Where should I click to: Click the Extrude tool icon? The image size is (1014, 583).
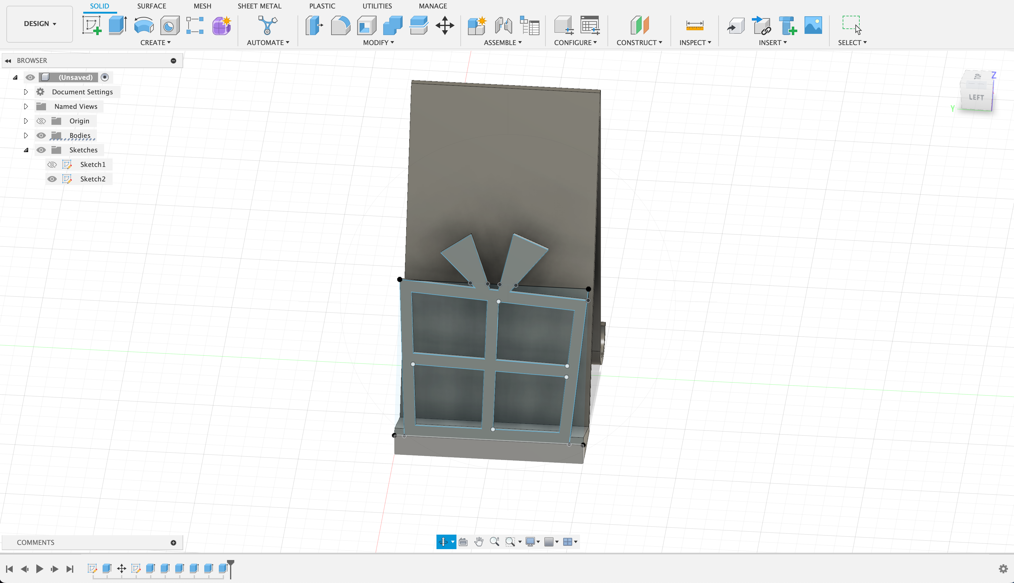tap(117, 25)
